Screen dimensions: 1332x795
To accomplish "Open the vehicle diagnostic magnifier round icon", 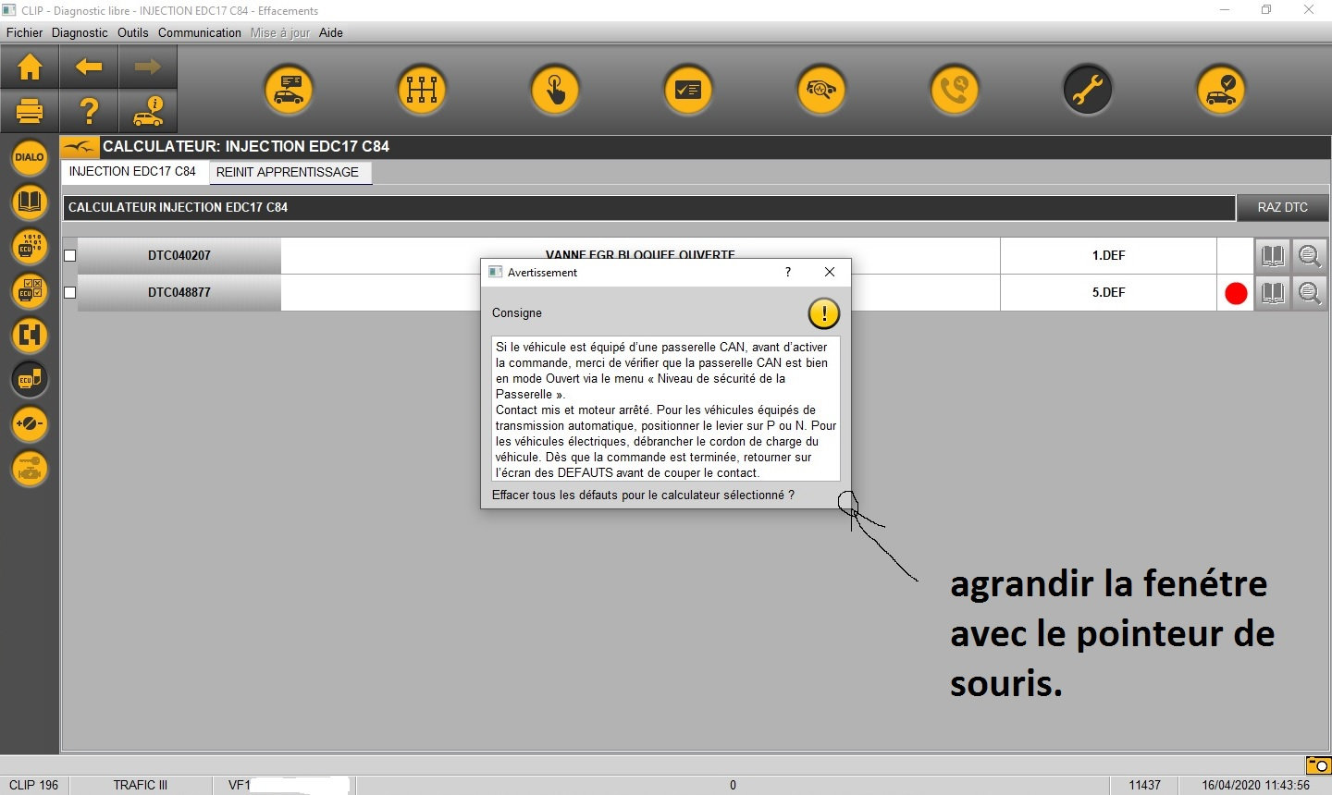I will 821,90.
